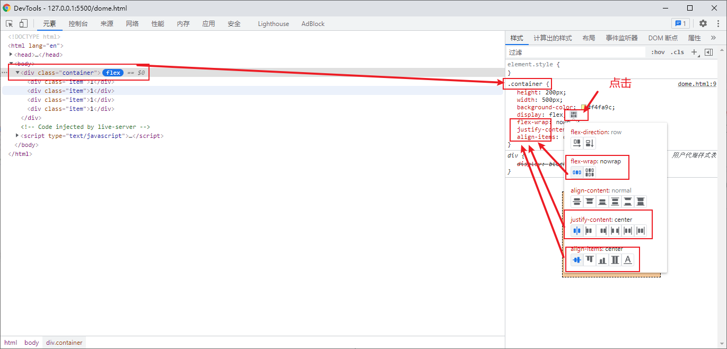Set align-content to stretch
The height and width of the screenshot is (349, 727).
641,201
